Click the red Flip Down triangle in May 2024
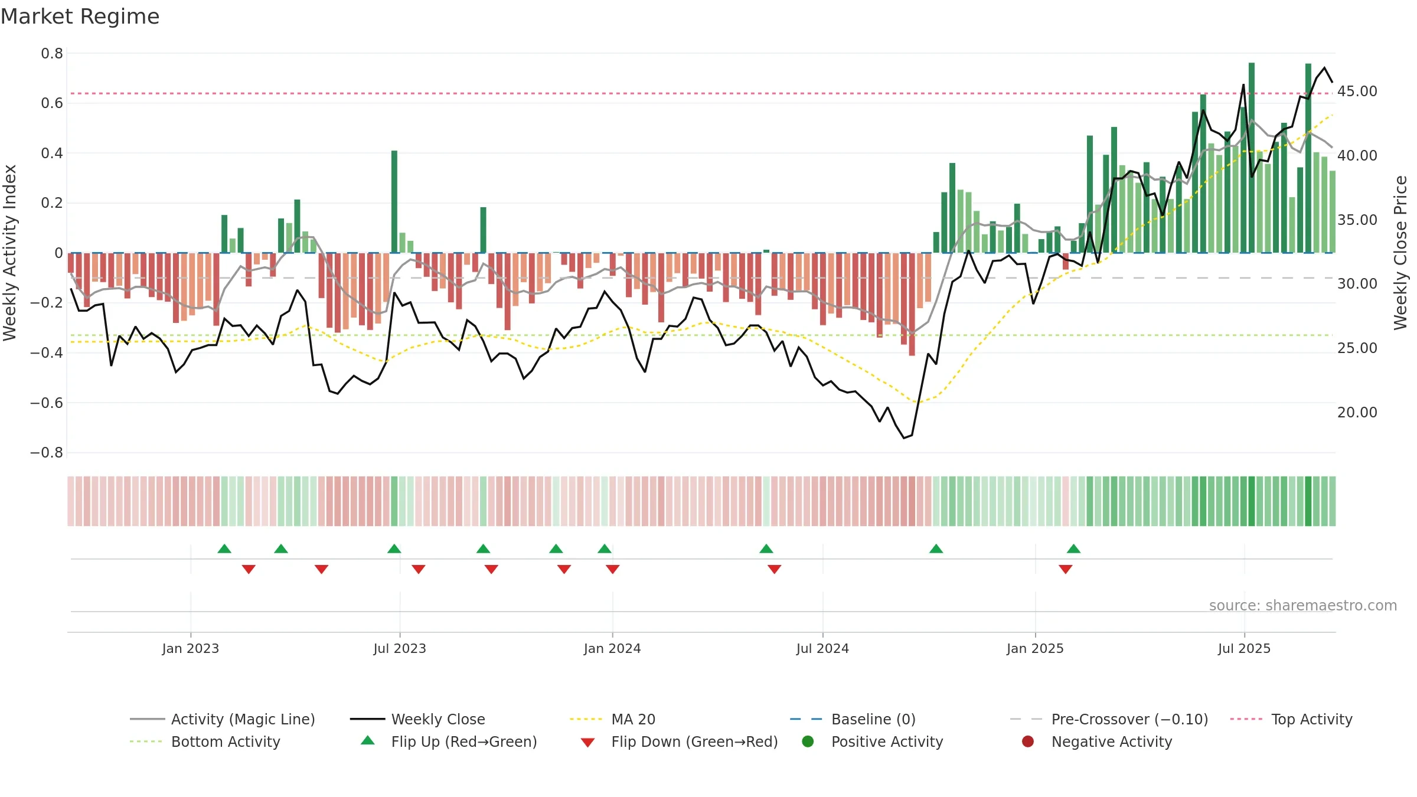The height and width of the screenshot is (797, 1417). (775, 569)
